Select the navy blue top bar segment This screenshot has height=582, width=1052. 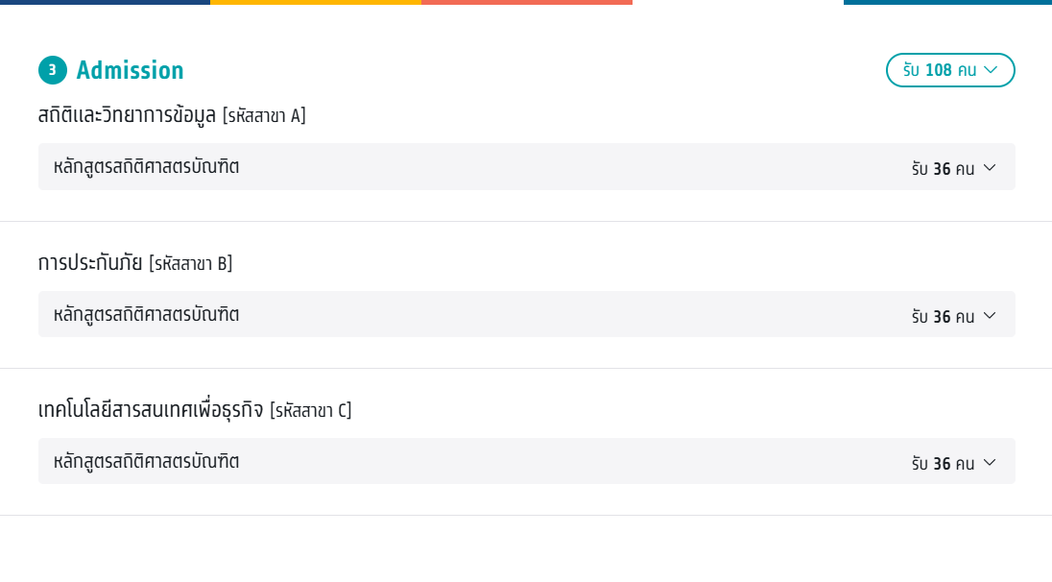tap(105, 2)
